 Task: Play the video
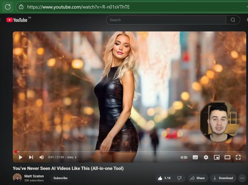tap(21, 157)
